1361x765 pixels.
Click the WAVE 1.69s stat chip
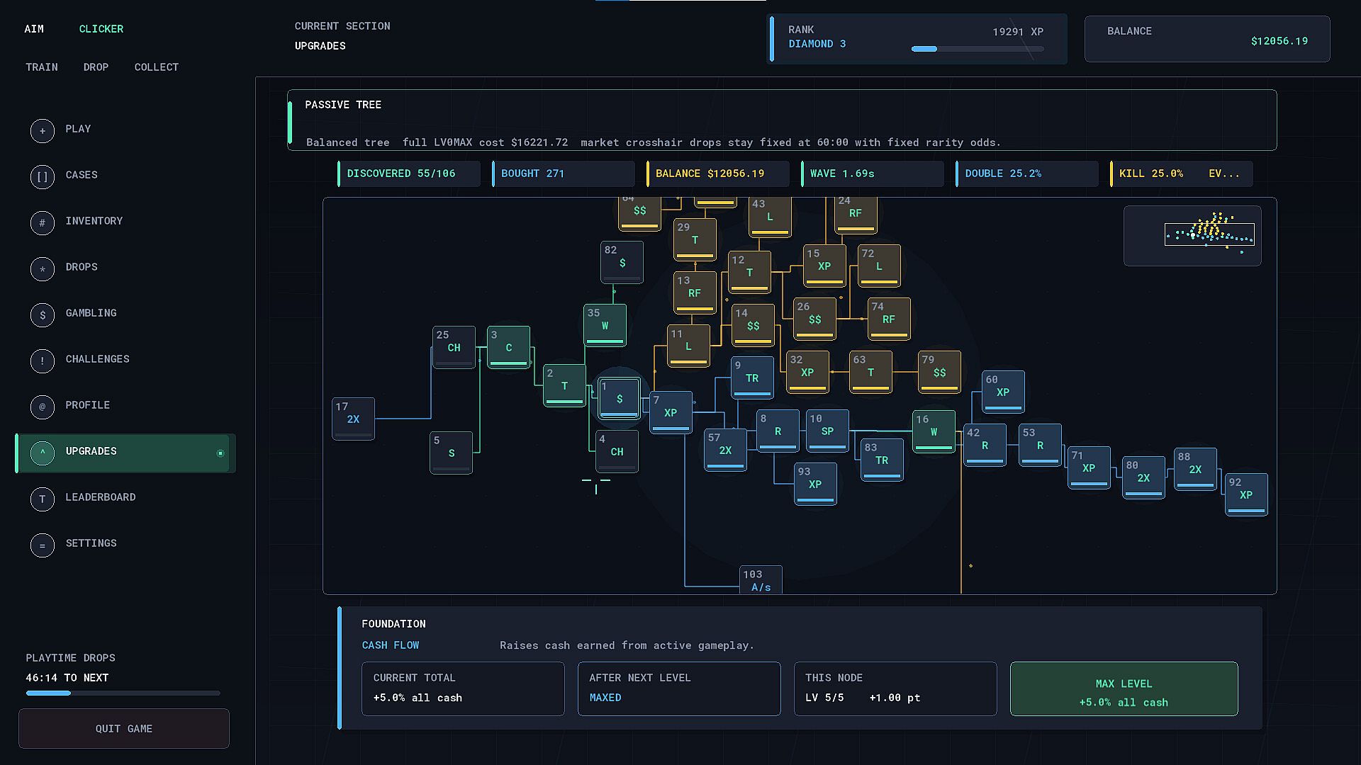(873, 174)
